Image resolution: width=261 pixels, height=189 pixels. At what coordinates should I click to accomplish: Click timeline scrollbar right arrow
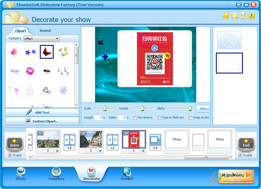(x=231, y=157)
